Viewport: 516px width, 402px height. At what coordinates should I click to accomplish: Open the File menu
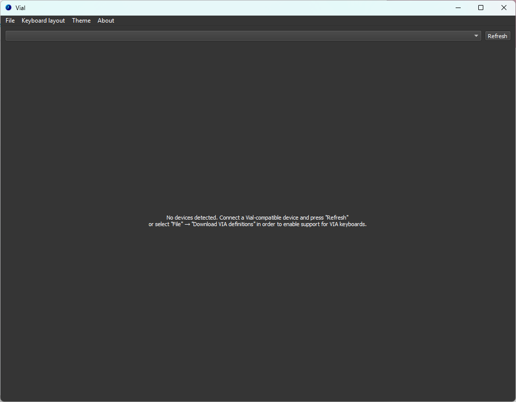[x=10, y=21]
